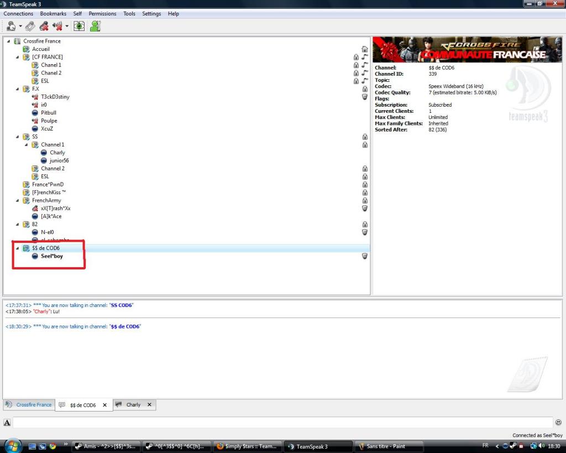566x453 pixels.
Task: Switch to Sans titre - Paint in taskbar
Action: 389,446
